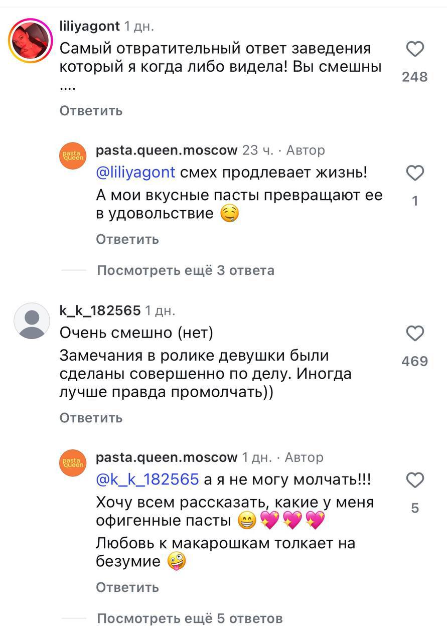This screenshot has width=447, height=642.
Task: Reply to k_k_182565's comment via 'Ответить'
Action: 91,418
